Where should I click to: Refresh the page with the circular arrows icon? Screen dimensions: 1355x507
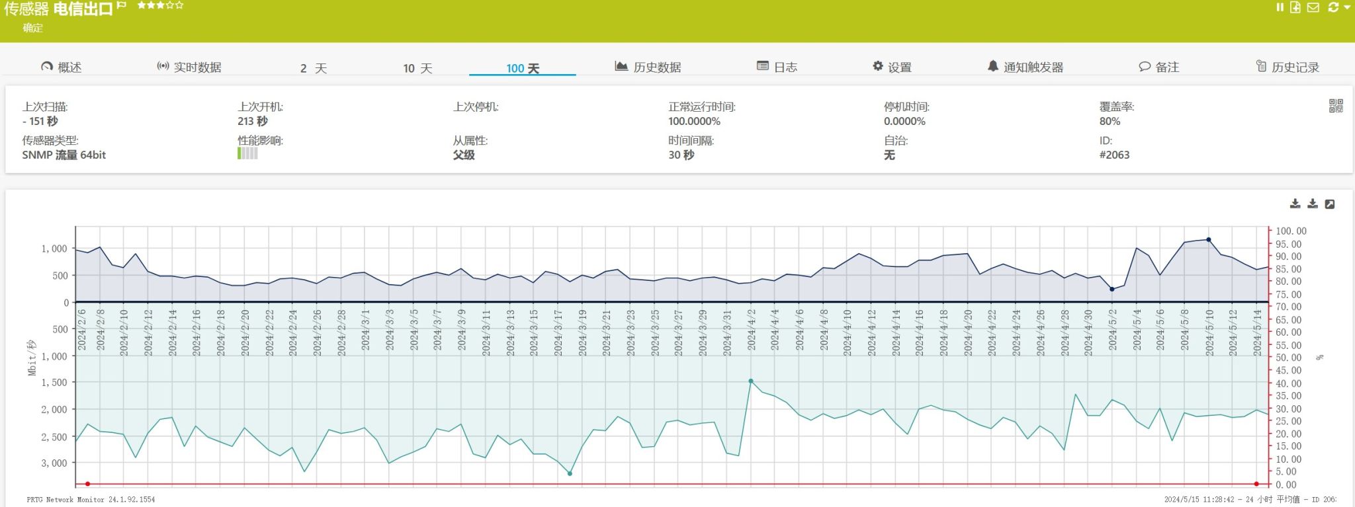tap(1333, 7)
